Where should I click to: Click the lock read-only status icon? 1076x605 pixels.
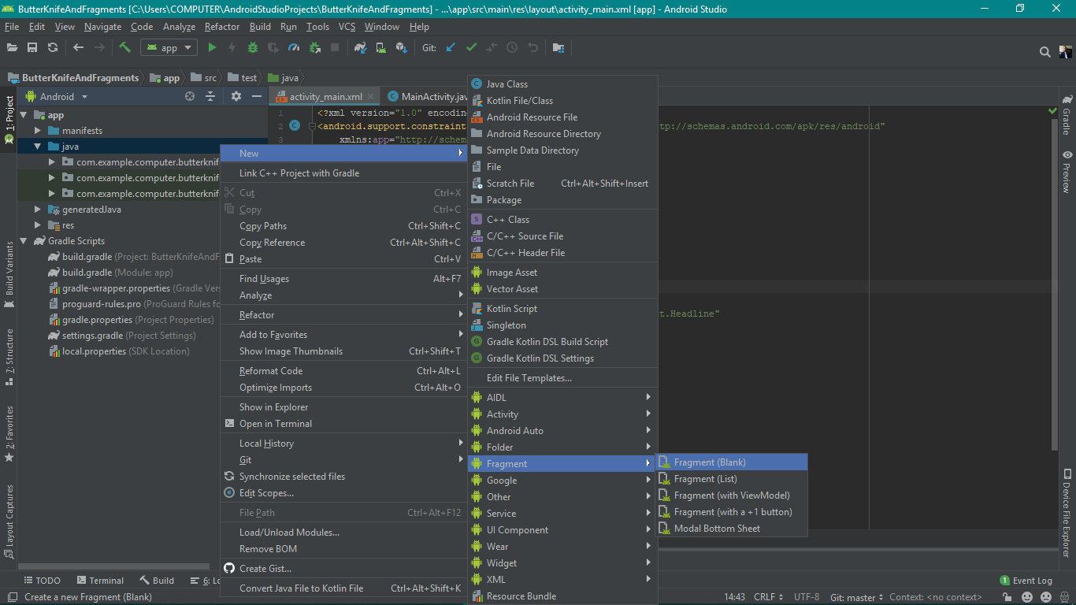point(1007,597)
